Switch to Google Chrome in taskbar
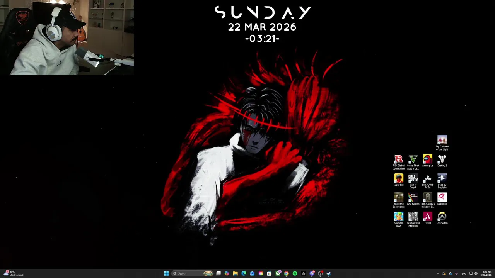Viewport: 495px width, 278px height. [286, 273]
